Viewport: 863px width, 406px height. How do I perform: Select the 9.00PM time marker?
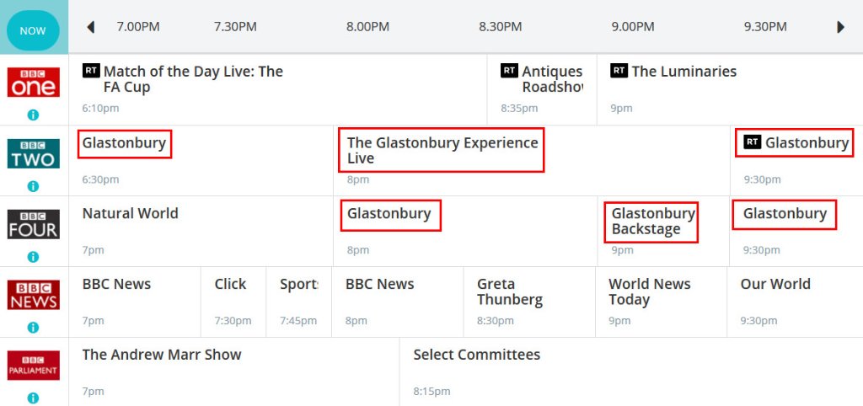coord(633,27)
